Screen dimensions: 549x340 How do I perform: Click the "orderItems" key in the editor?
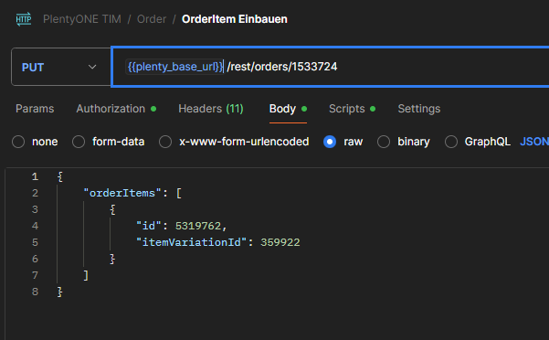[122, 193]
